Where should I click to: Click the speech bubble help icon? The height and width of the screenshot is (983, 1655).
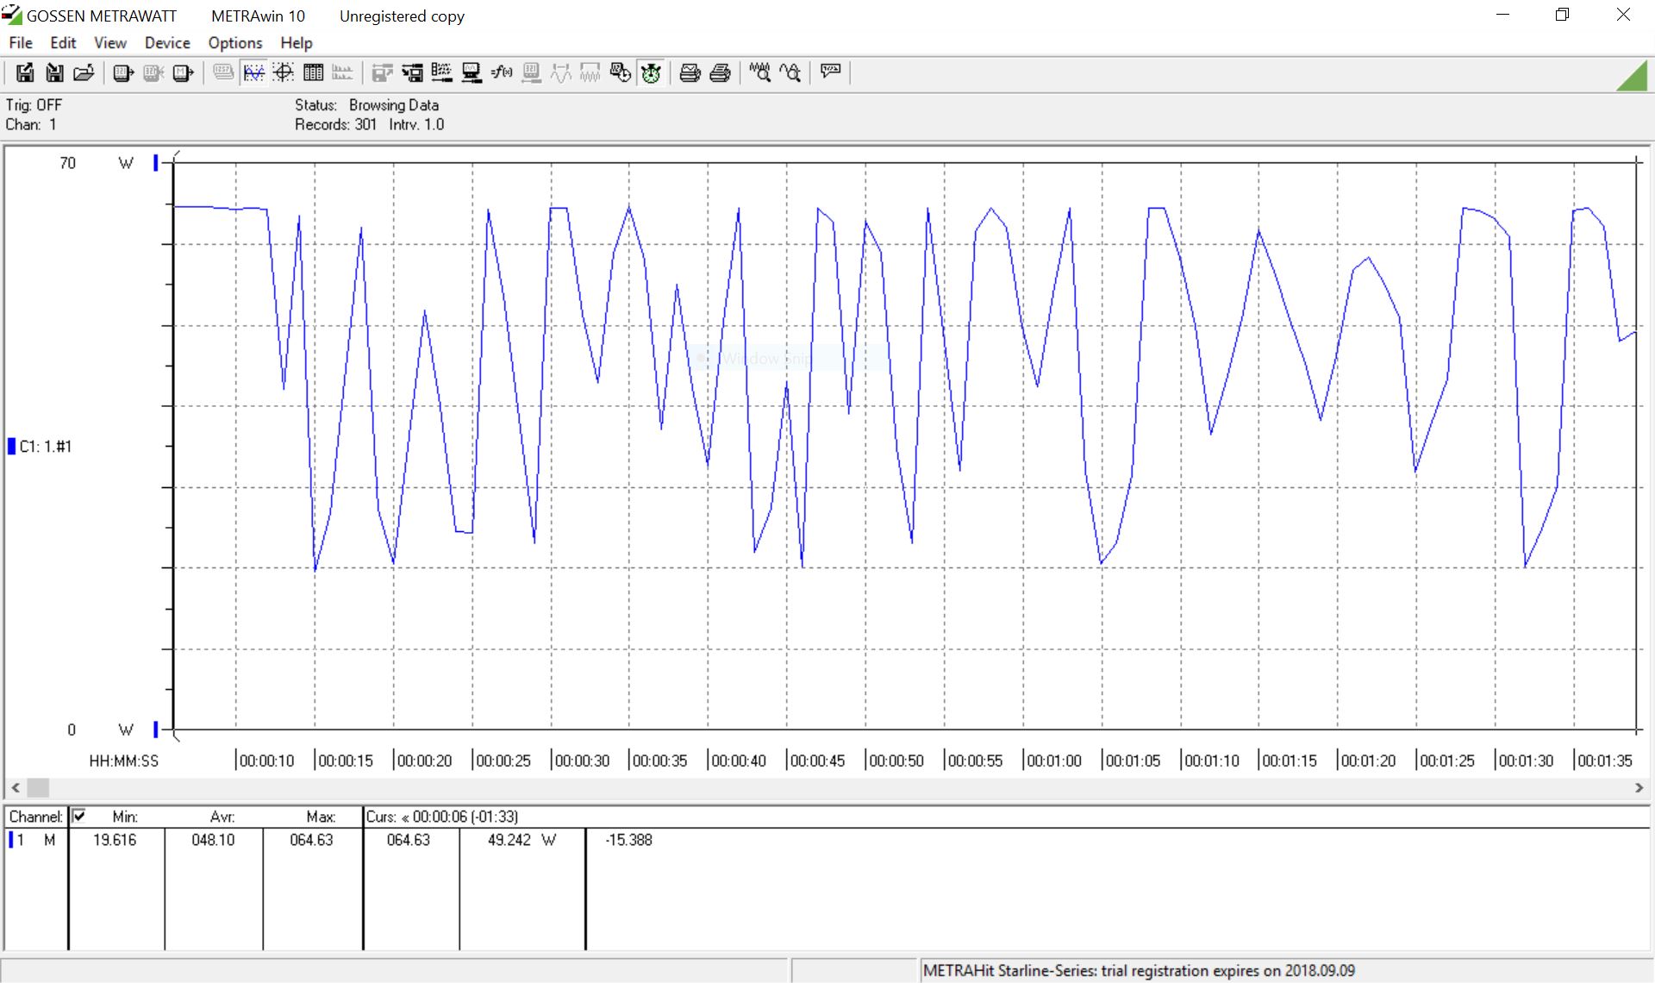point(831,72)
